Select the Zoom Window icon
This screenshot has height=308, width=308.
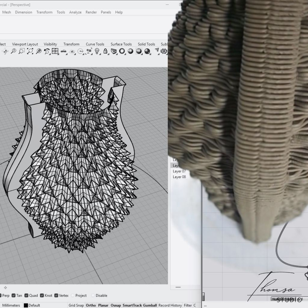[21, 51]
